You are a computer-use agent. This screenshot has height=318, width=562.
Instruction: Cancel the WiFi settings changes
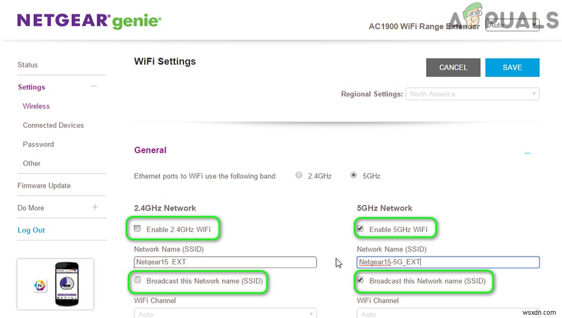[x=452, y=67]
